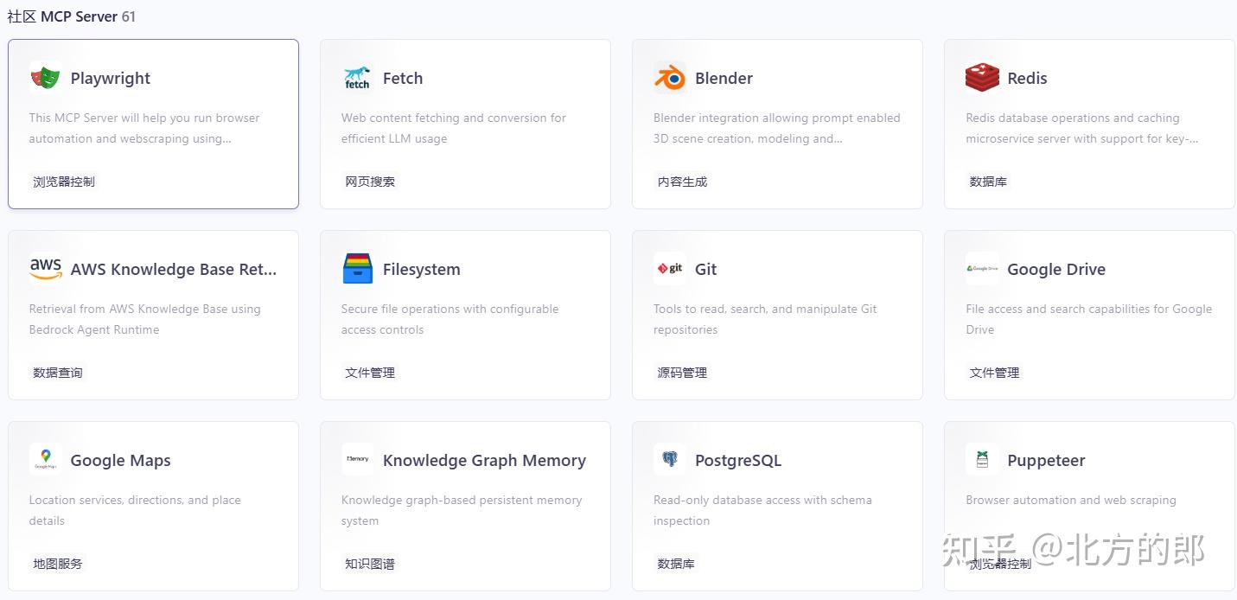Click the Google Maps pin icon

click(45, 460)
